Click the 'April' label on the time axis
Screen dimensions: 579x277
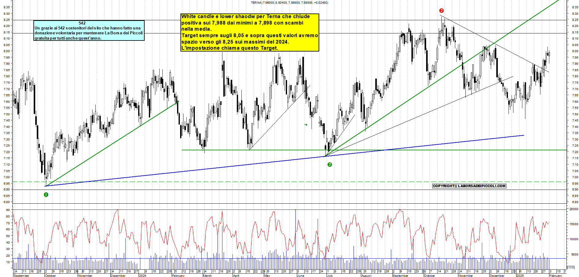tap(236, 275)
